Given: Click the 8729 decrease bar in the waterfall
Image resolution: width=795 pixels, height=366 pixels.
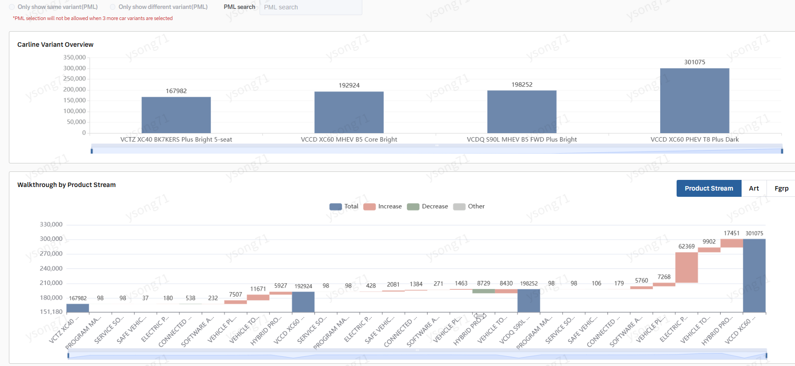Looking at the screenshot, I should pos(483,291).
